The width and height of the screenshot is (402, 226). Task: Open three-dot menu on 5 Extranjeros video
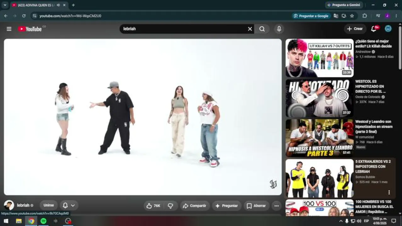[x=389, y=192]
